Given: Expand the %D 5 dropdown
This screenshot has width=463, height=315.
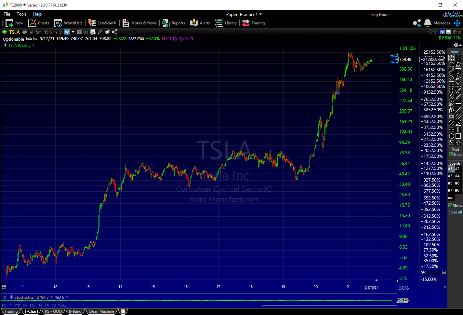Looking at the screenshot, I should [67, 297].
